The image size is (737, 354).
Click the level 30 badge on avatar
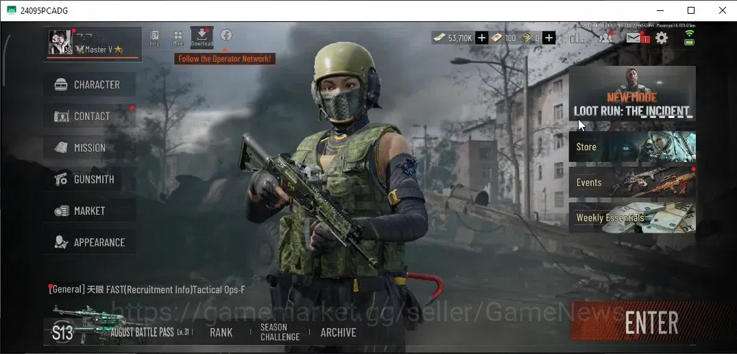click(x=67, y=50)
